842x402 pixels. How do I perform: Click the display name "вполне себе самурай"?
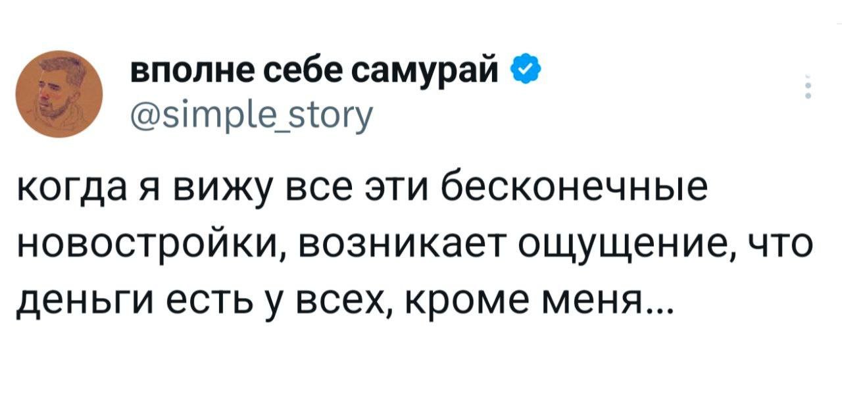[317, 68]
